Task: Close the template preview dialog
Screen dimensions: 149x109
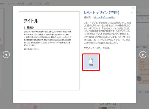Action: coord(134,8)
